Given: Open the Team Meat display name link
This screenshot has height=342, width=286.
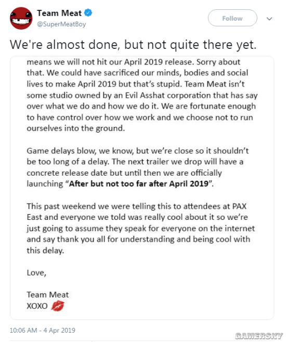Looking at the screenshot, I should (59, 13).
